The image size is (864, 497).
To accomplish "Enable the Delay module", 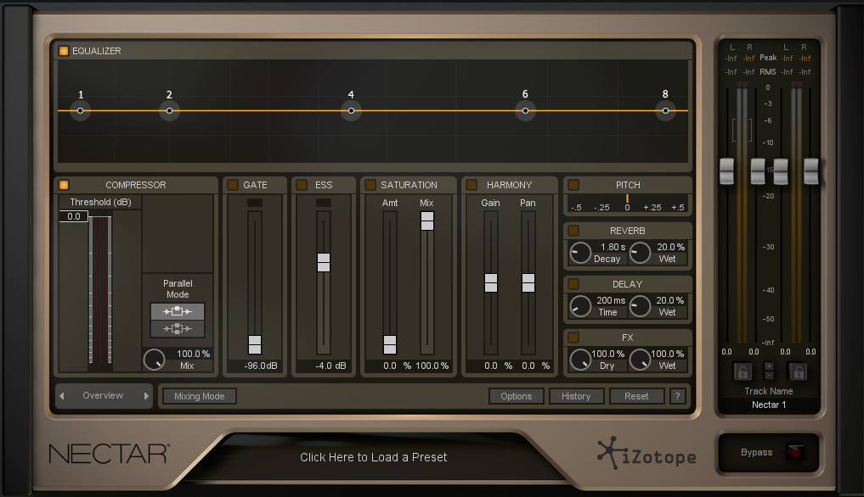I will click(x=573, y=284).
